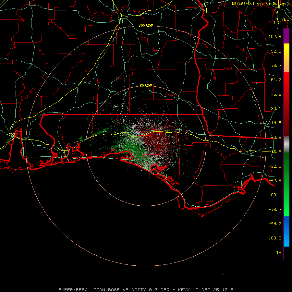Click the Super-Resolution Base Velocity caption
The image size is (292, 292).
click(147, 290)
